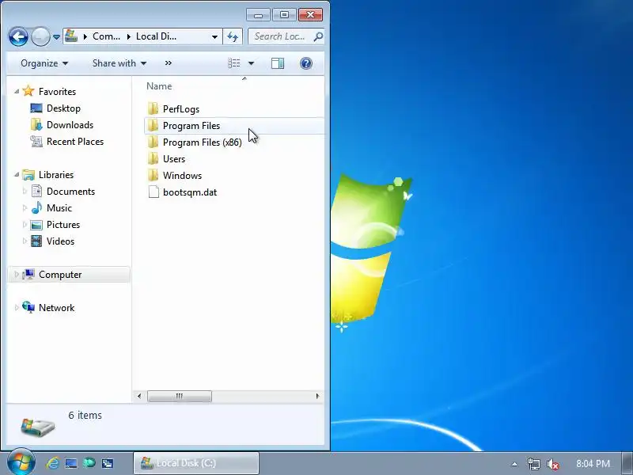This screenshot has height=475, width=633.
Task: Click the scrollbar left arrow
Action: 139,397
